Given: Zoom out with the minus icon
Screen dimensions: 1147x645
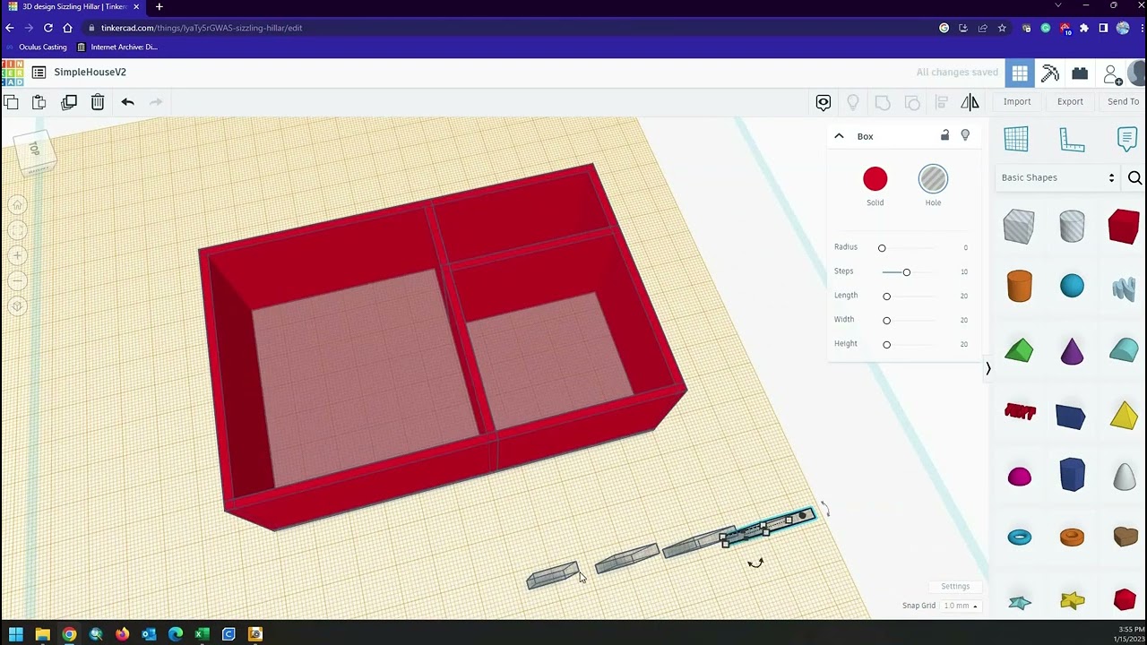Looking at the screenshot, I should pyautogui.click(x=17, y=281).
